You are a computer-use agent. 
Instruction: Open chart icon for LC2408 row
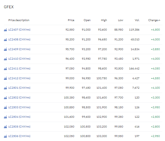tap(5, 40)
